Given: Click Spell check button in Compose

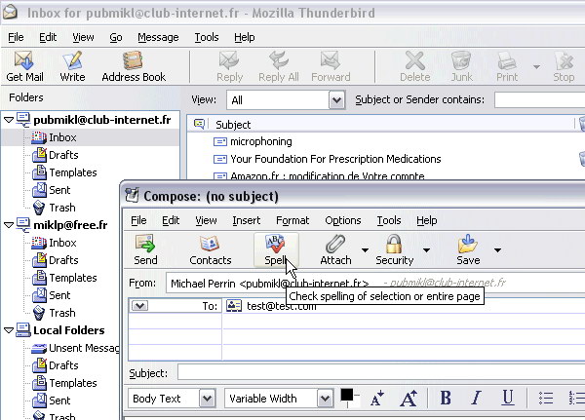Looking at the screenshot, I should [276, 249].
